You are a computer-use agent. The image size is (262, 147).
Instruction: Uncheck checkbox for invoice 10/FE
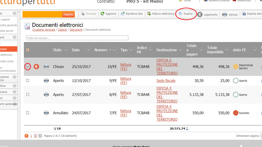click(x=28, y=67)
